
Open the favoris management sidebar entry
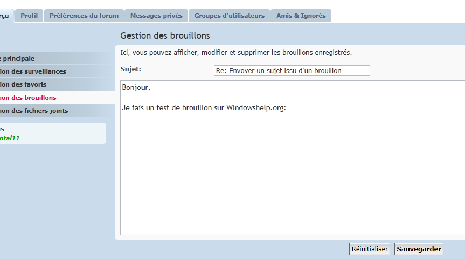pyautogui.click(x=57, y=84)
